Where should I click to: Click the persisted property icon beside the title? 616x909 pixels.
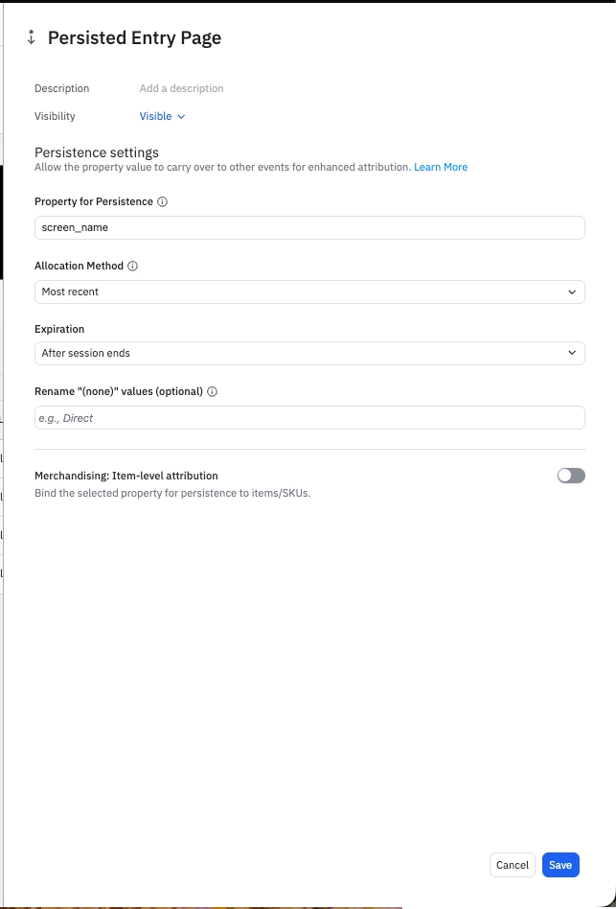pos(32,38)
